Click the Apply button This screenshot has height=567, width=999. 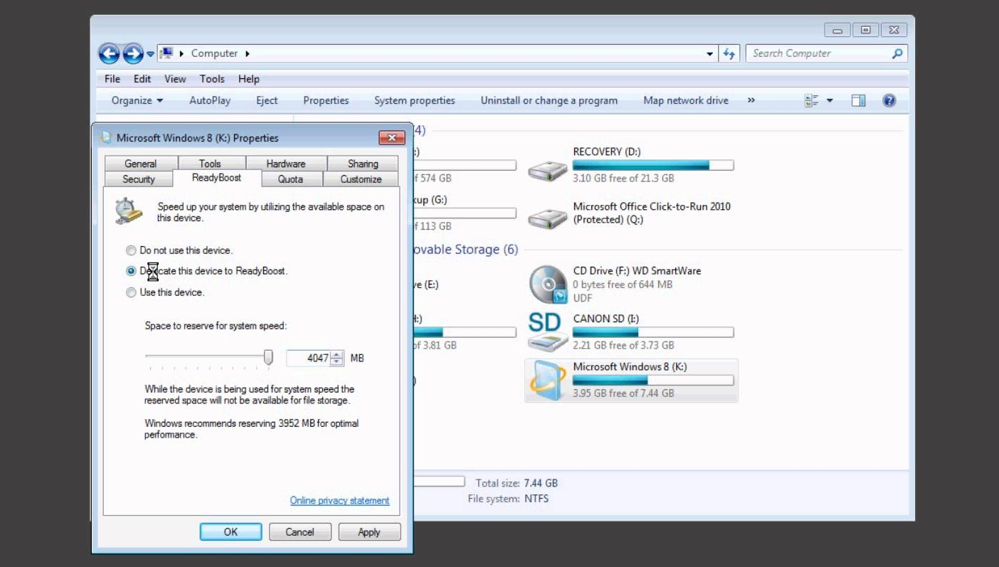coord(369,532)
